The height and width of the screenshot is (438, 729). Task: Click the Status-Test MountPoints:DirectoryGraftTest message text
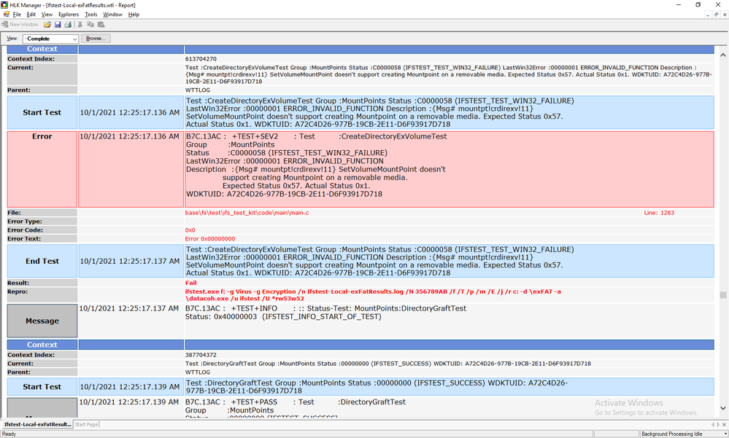[x=325, y=313]
